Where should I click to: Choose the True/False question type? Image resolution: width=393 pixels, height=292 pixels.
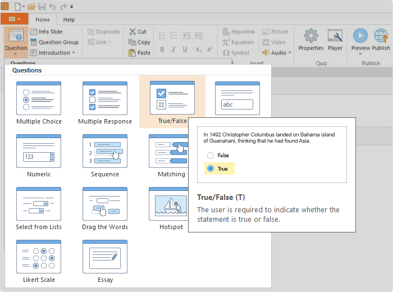click(x=172, y=102)
